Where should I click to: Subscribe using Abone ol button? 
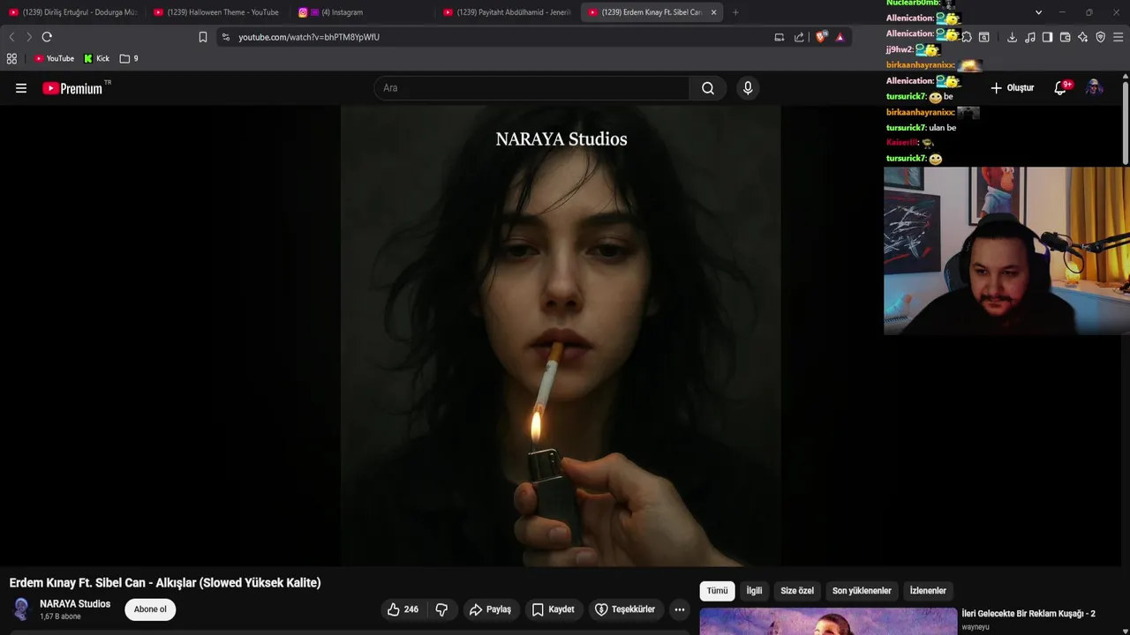point(150,609)
